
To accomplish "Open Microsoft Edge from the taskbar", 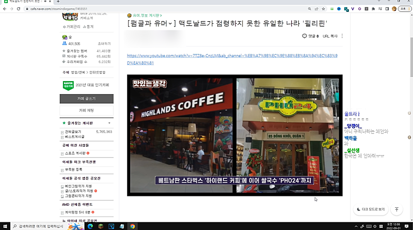I will click(90, 226).
